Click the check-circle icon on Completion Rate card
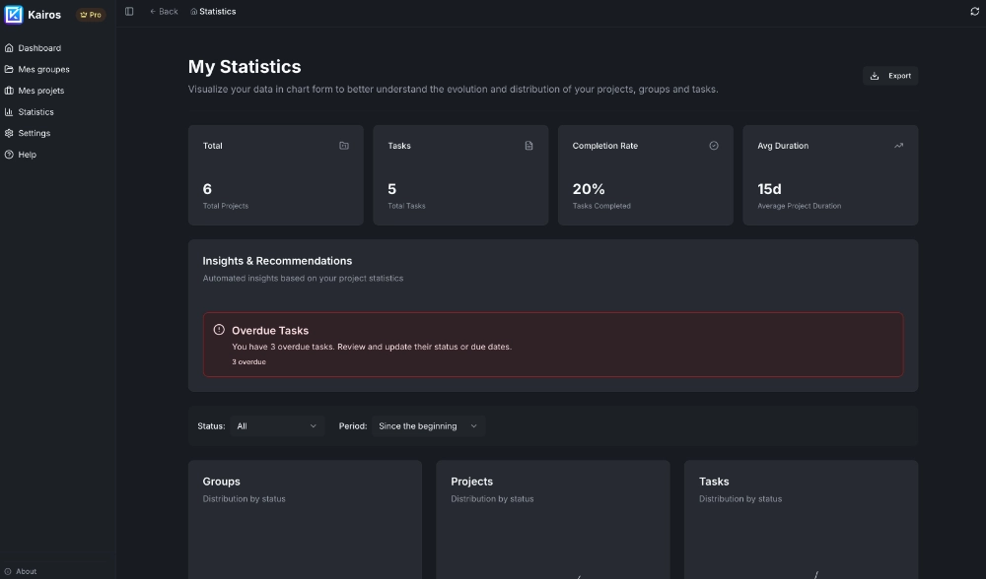986x579 pixels. coord(714,145)
